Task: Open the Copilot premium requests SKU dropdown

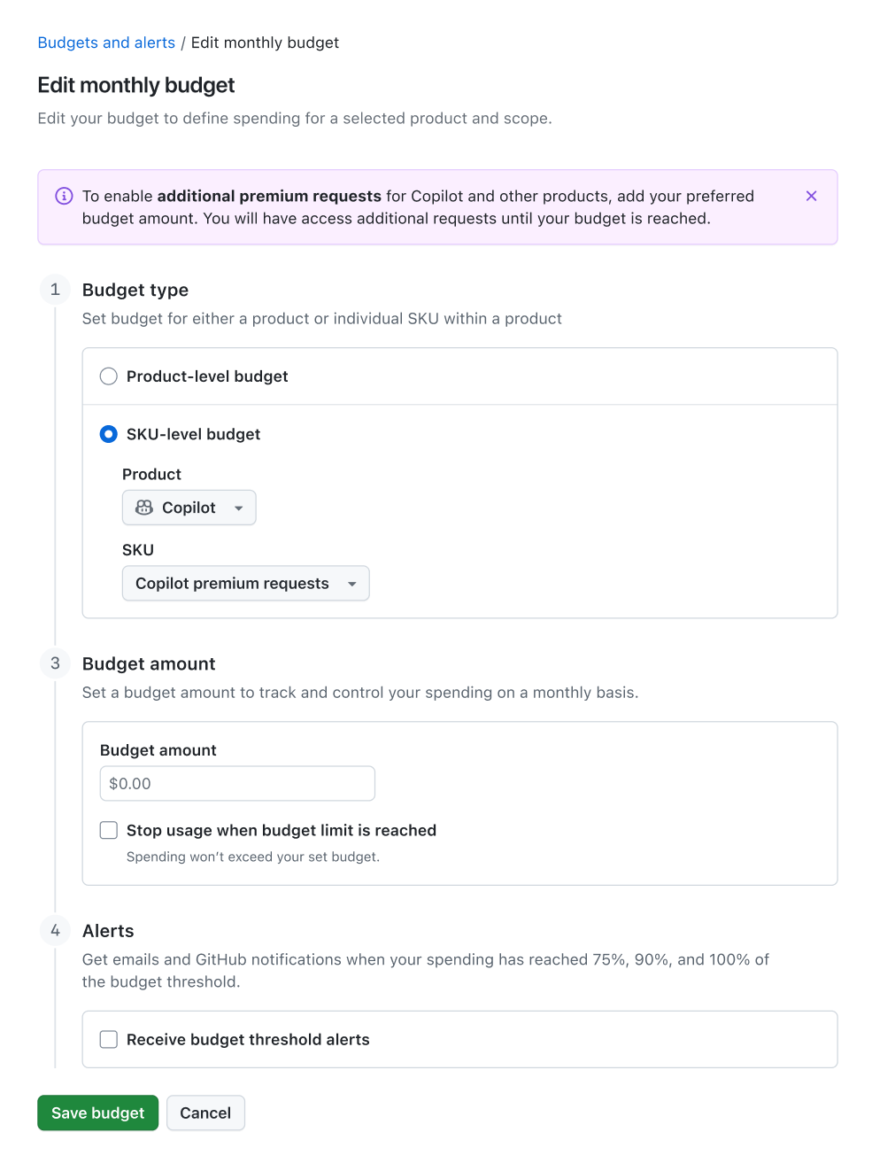Action: tap(232, 584)
